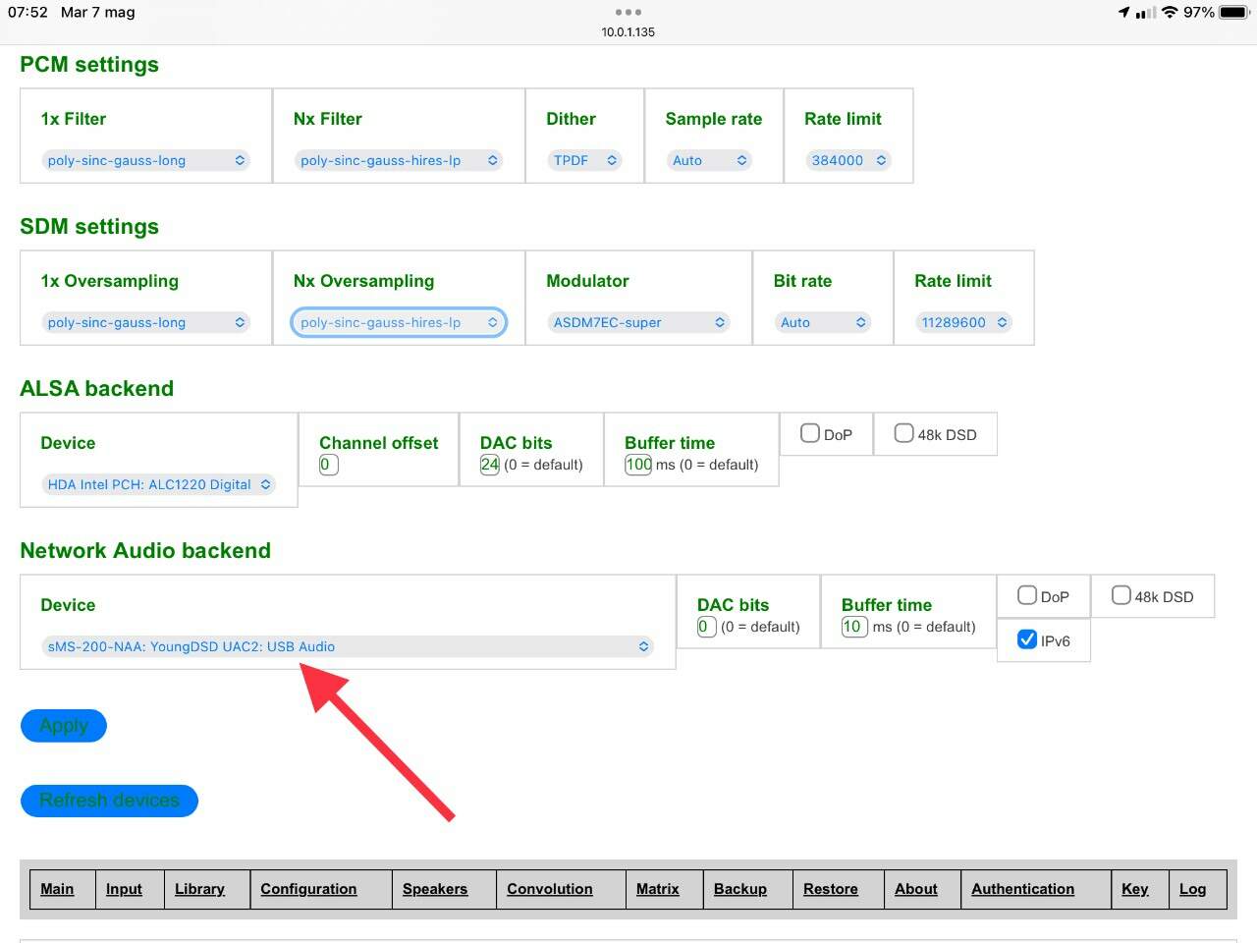Open the PCM Nx Filter dropdown

pyautogui.click(x=399, y=160)
